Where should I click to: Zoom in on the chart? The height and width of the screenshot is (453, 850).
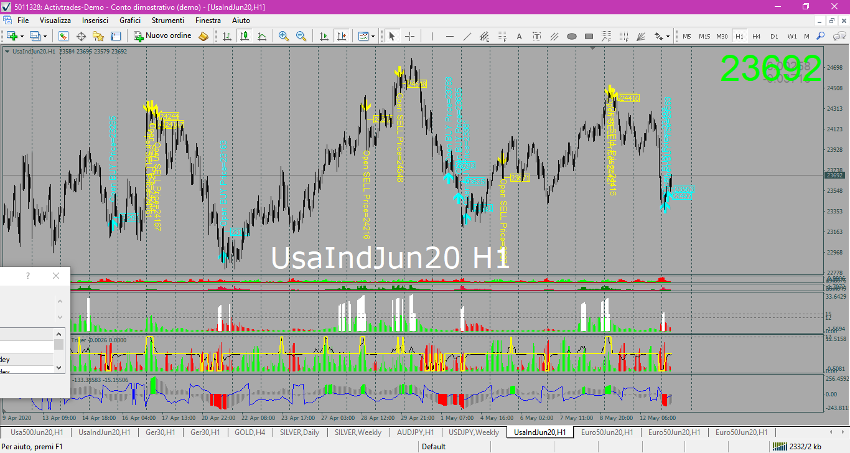click(284, 36)
